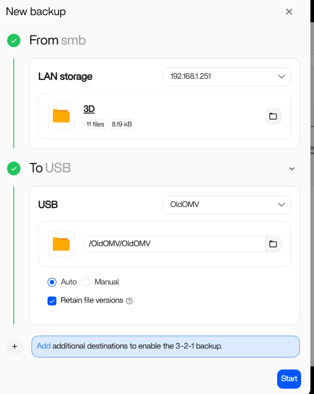The image size is (314, 394).
Task: Open the 192.168.1.251 LAN storage dropdown
Action: click(227, 77)
